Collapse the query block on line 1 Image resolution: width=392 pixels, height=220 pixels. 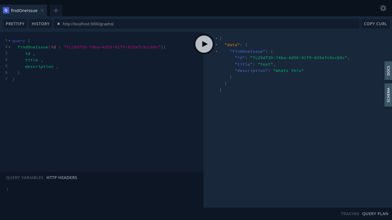click(x=9, y=41)
